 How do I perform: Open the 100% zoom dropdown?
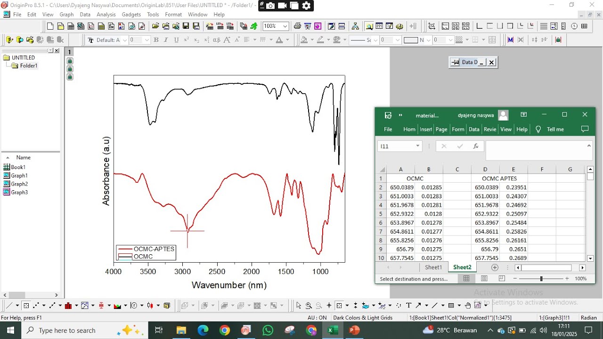[x=285, y=26]
